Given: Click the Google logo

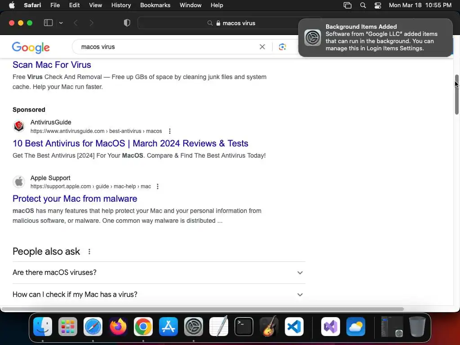Looking at the screenshot, I should point(31,47).
